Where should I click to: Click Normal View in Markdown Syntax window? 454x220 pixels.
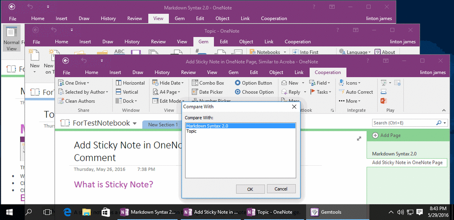click(12, 38)
